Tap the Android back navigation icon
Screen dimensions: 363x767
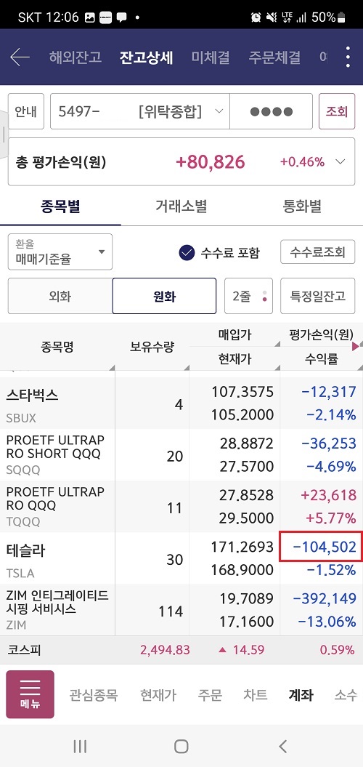click(282, 746)
